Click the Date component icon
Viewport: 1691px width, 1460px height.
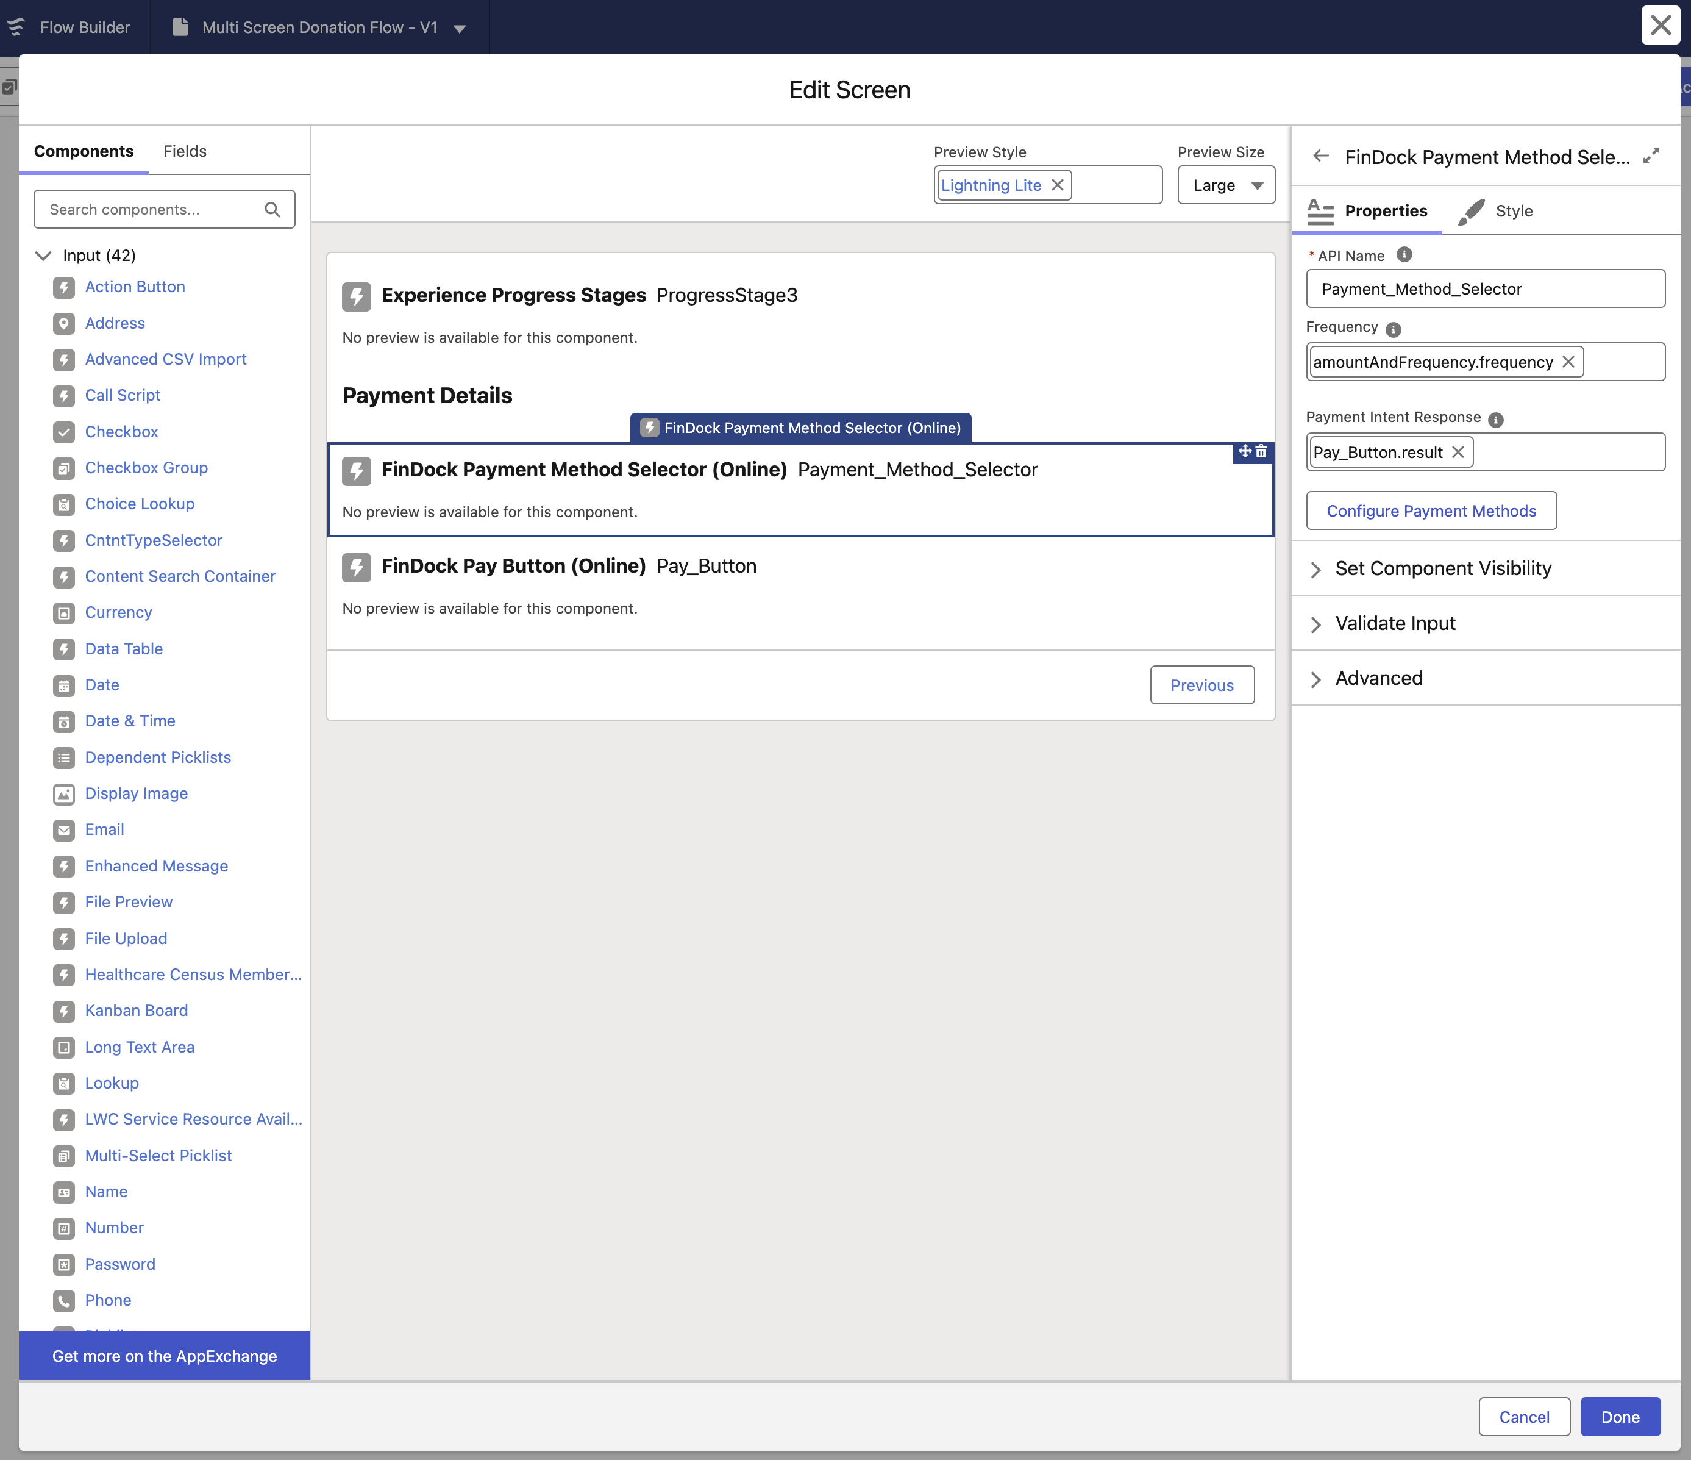tap(63, 686)
